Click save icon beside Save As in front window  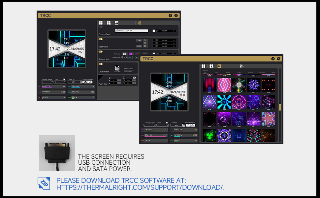pos(184,125)
